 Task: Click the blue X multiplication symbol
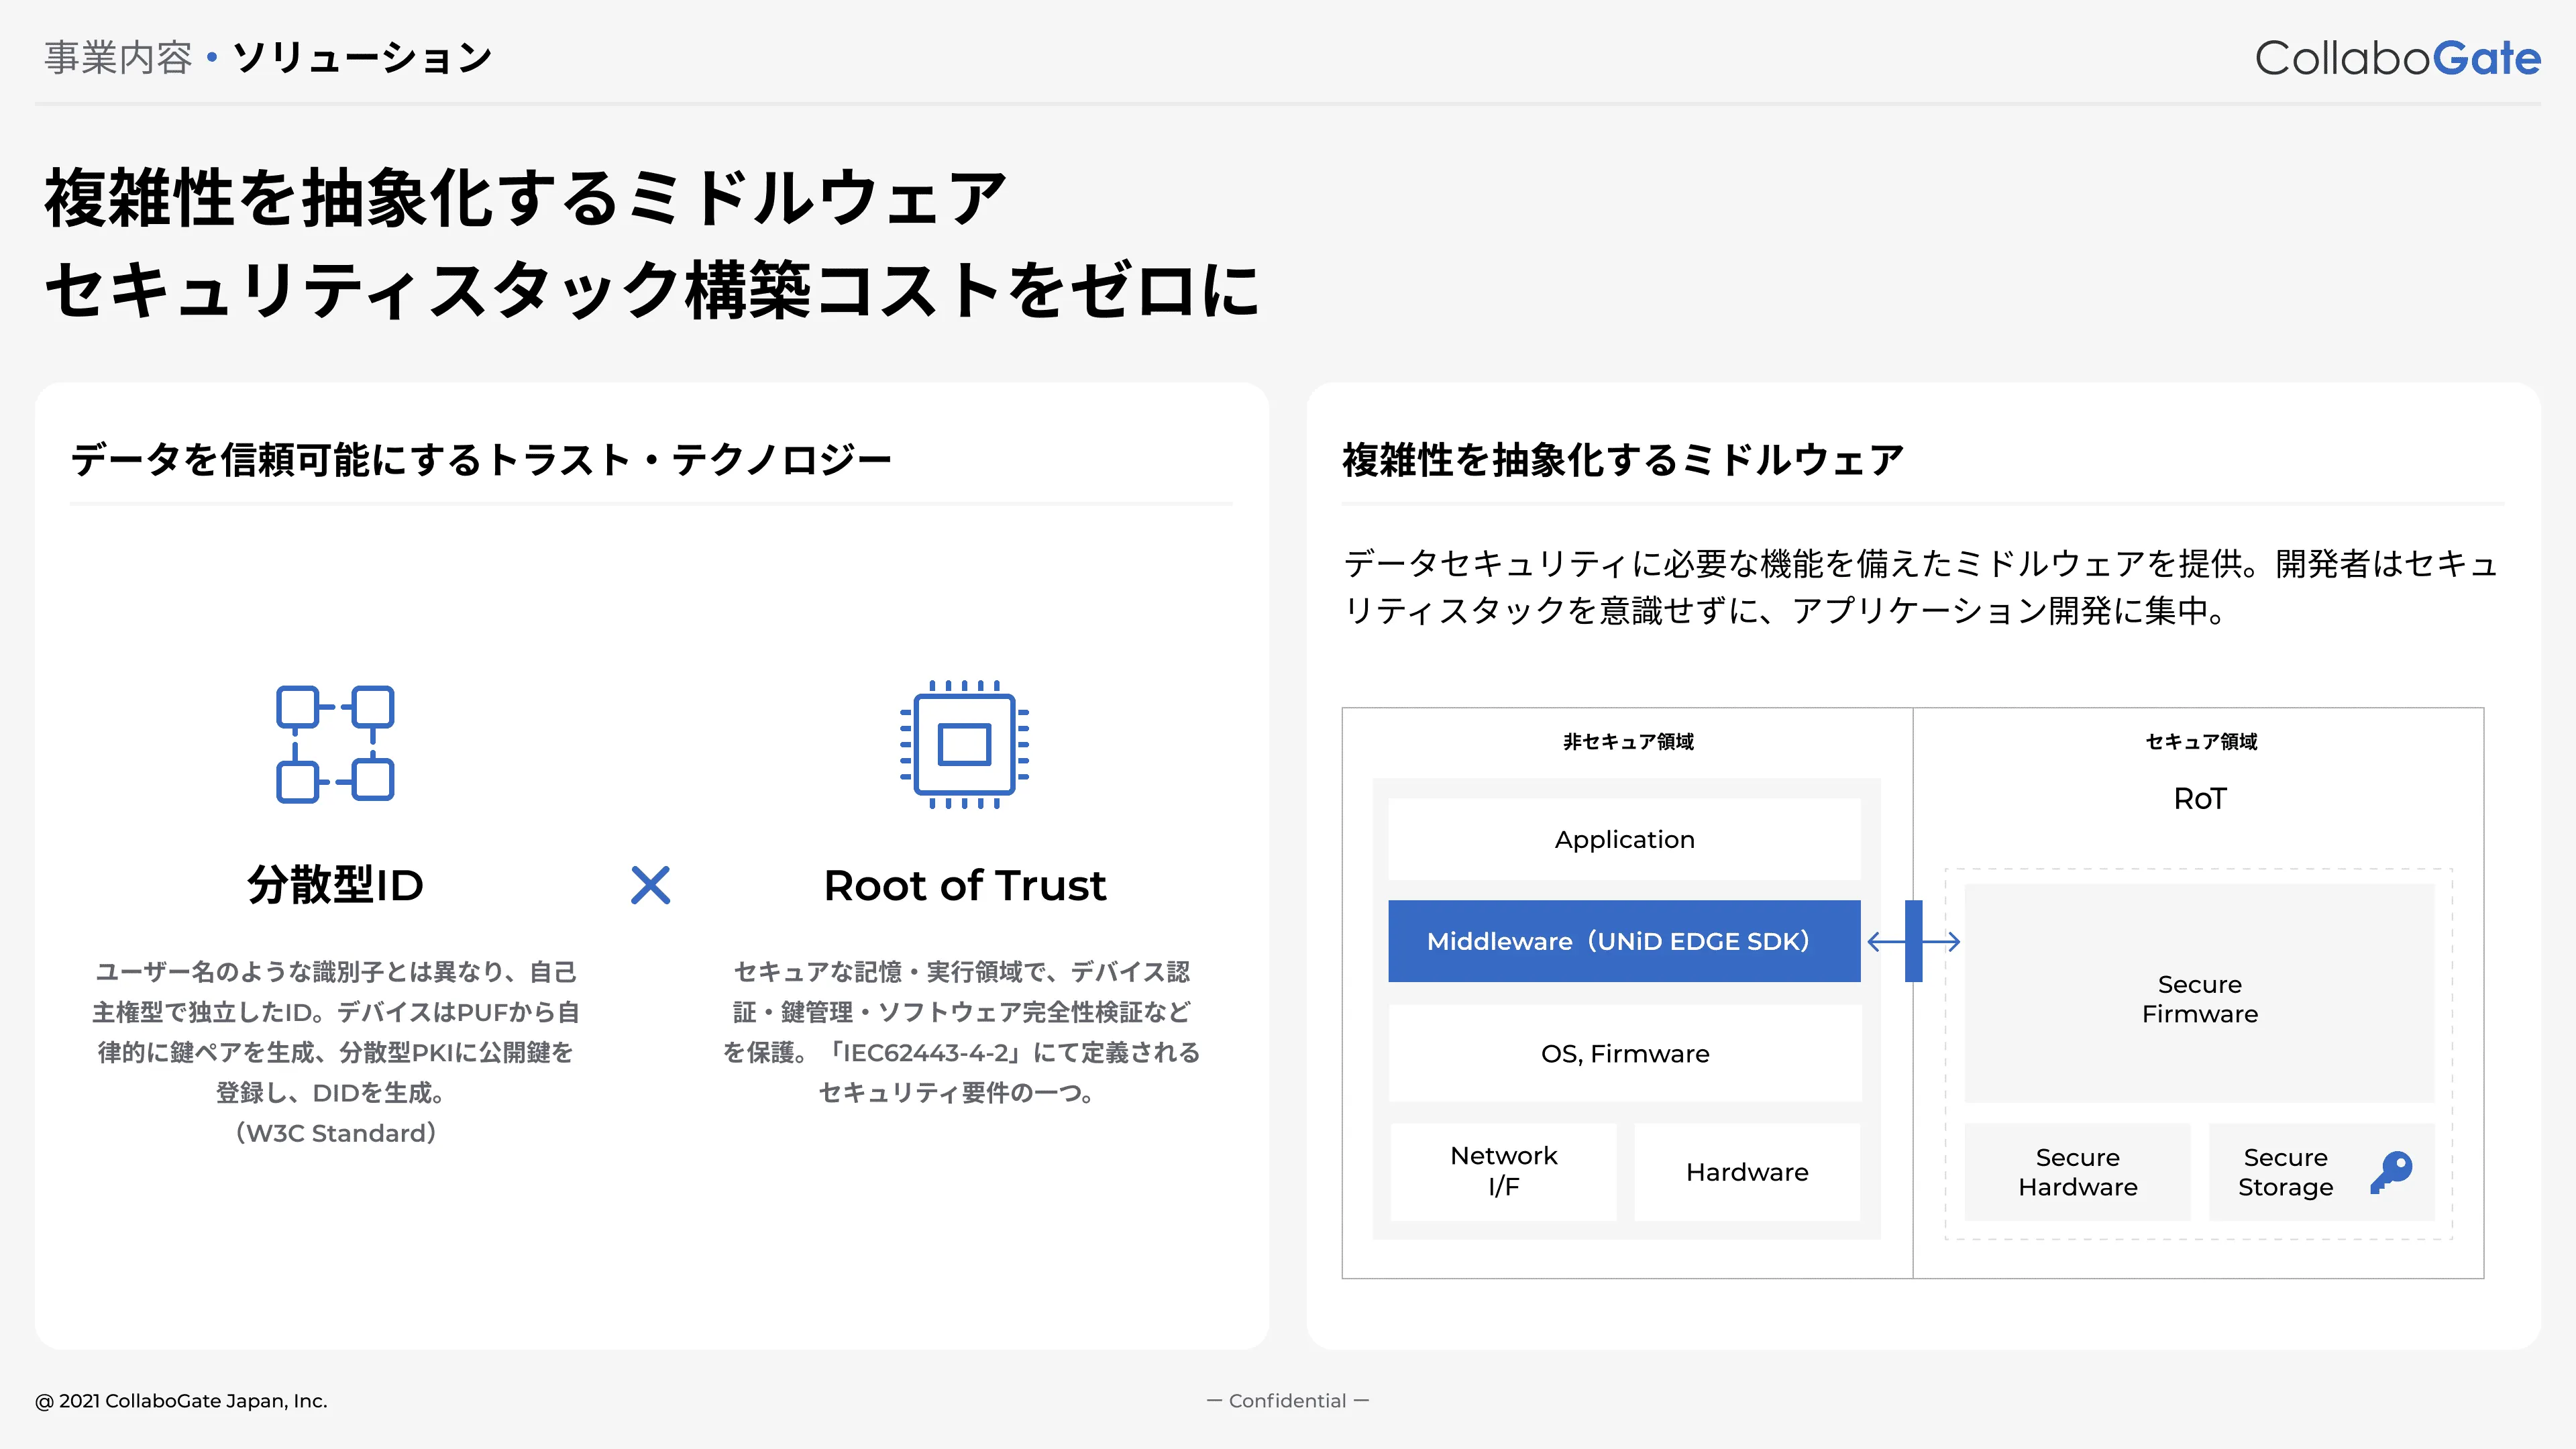651,885
